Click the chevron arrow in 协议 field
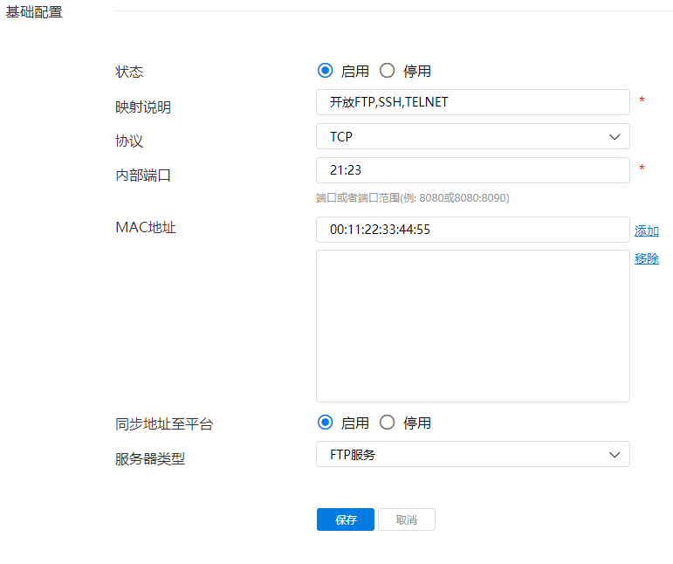This screenshot has width=673, height=564. pyautogui.click(x=614, y=136)
